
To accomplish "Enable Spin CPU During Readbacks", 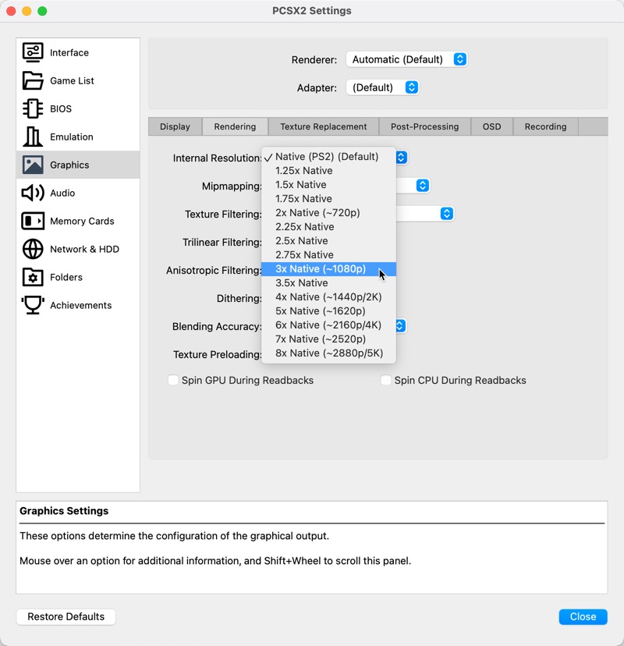I will [x=386, y=380].
